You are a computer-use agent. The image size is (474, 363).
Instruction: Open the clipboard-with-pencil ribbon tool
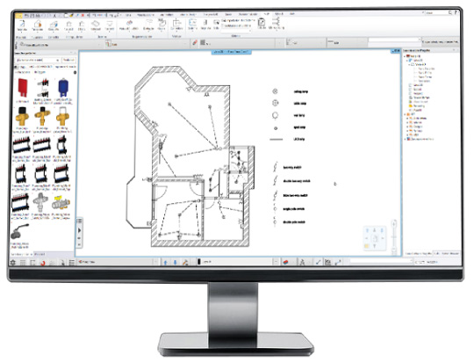coord(262,21)
